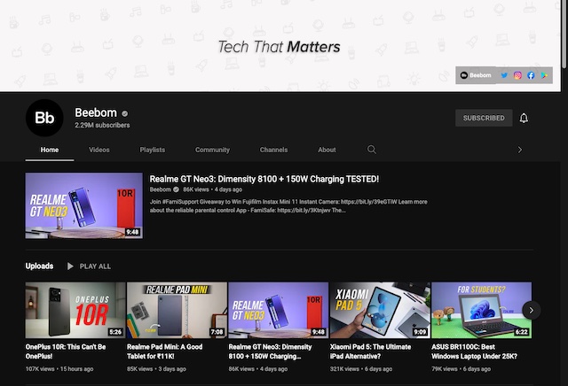
Task: Switch to the Channels tab
Action: (273, 150)
